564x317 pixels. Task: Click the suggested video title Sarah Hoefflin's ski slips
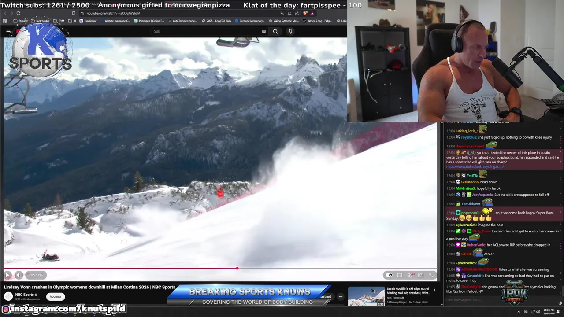pos(408,291)
